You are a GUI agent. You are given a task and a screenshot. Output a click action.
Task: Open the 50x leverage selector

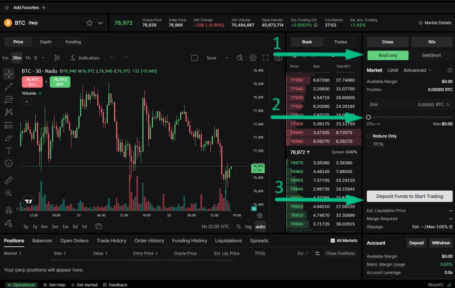[432, 42]
